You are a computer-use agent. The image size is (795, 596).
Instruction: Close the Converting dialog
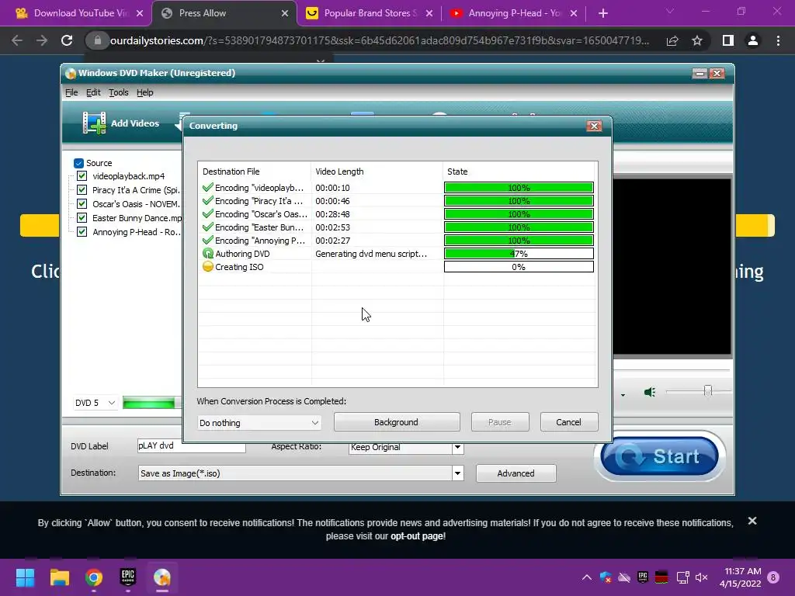[594, 126]
